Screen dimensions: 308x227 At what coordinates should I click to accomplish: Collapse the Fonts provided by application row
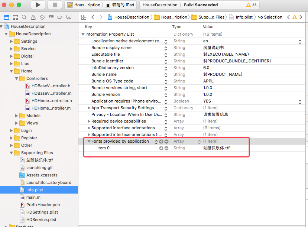(x=89, y=142)
